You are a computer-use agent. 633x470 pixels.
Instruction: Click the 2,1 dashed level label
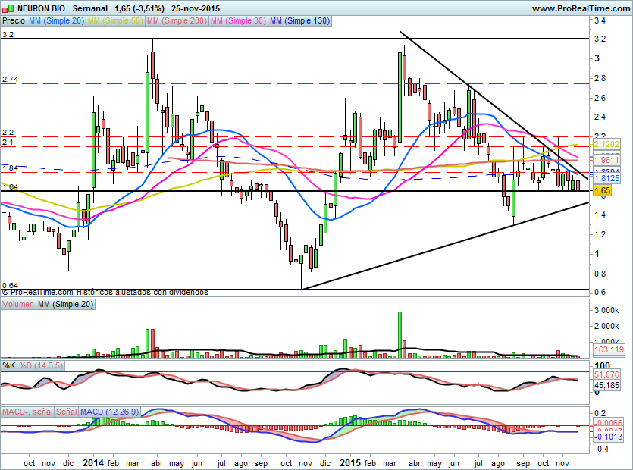8,143
